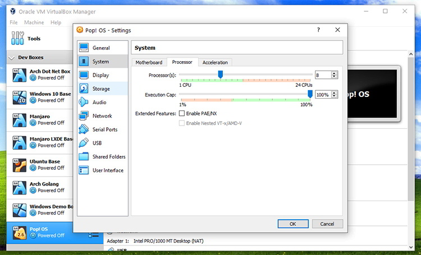
Task: Increase execution cap with up arrow
Action: (334, 93)
